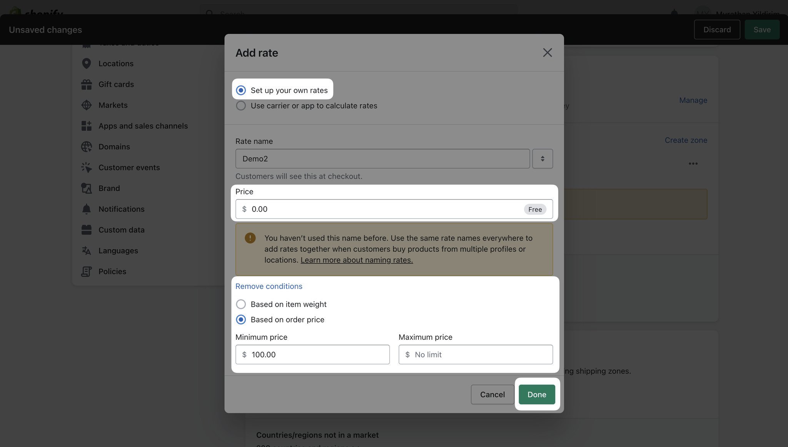Click Countries/regions not in a market heading
788x447 pixels.
pos(317,435)
